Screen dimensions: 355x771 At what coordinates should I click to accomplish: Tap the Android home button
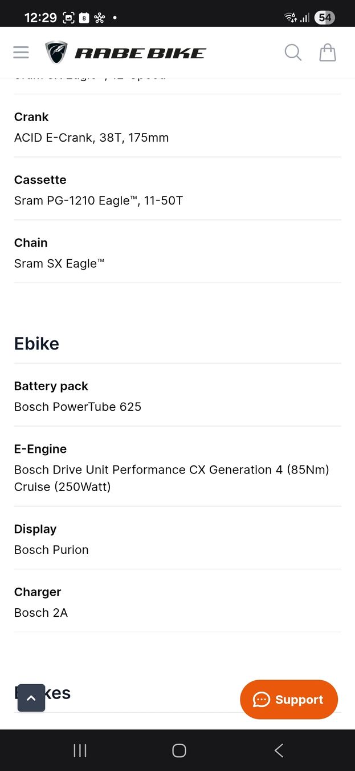click(x=179, y=750)
